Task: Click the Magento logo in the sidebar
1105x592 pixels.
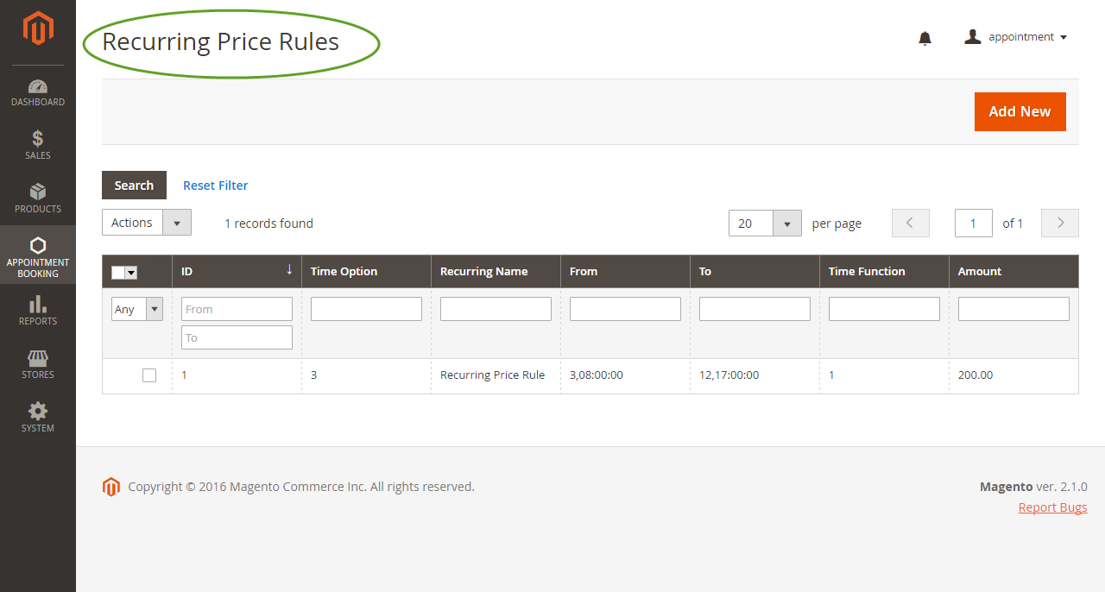Action: (x=38, y=28)
